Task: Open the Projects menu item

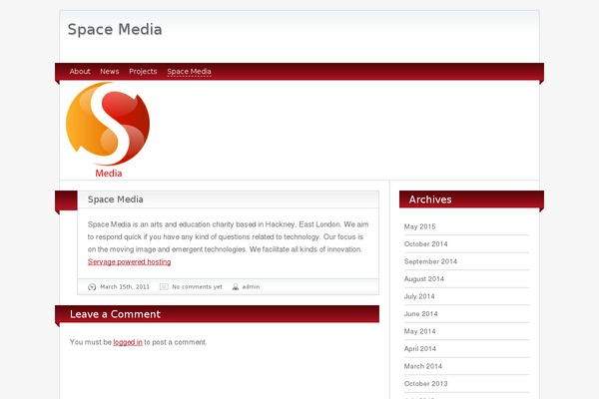Action: [143, 72]
